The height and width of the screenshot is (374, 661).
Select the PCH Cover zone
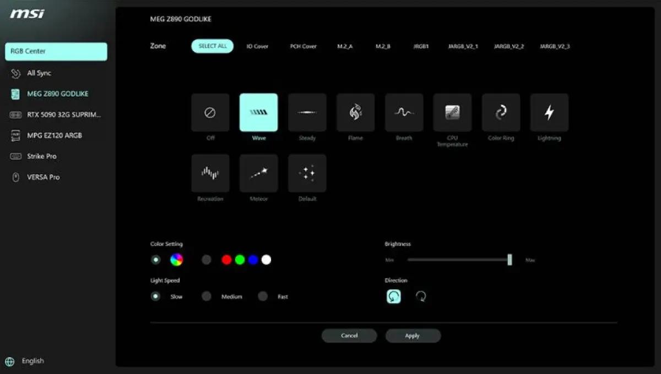click(304, 47)
